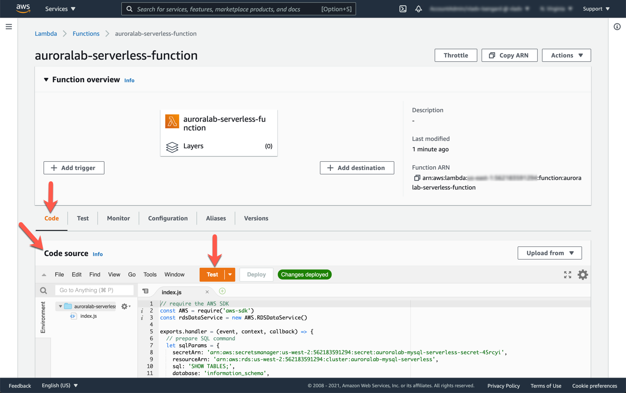Collapse the auroralab-serverless folder in tree
626x393 pixels.
60,306
